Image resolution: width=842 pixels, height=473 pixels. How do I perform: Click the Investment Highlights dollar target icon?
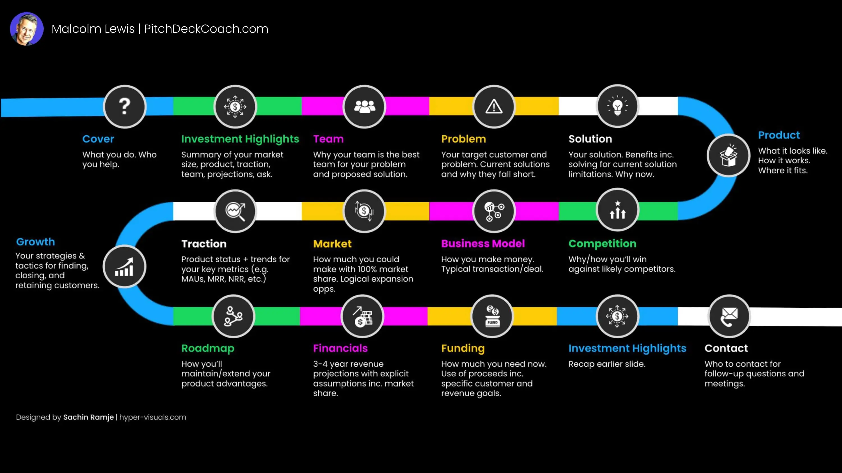click(x=235, y=106)
